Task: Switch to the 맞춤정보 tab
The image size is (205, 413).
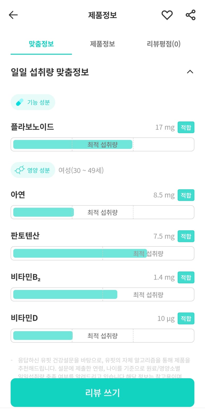Action: pyautogui.click(x=41, y=44)
